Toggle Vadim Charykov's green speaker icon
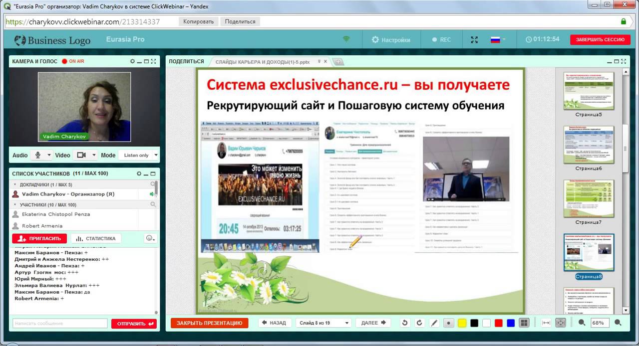This screenshot has width=639, height=346. (152, 194)
